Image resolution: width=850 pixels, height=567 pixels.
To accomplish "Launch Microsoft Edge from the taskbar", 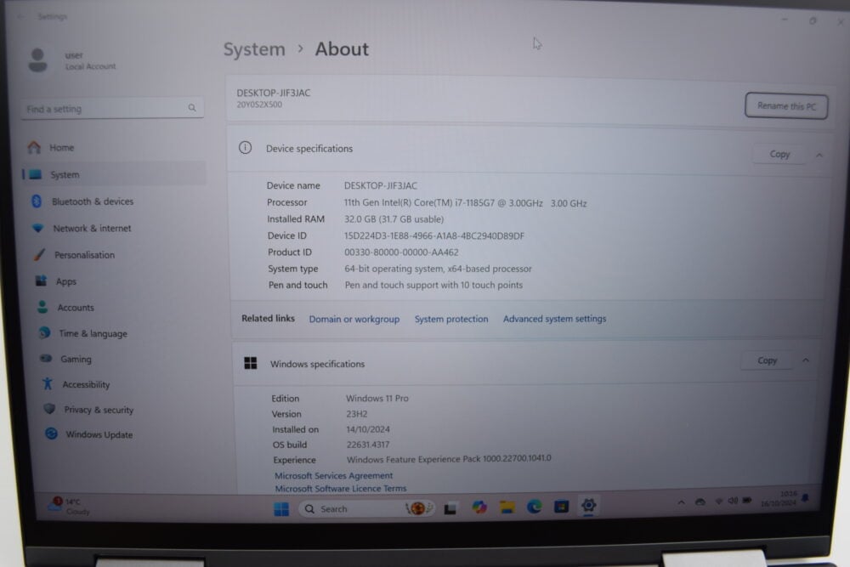I will point(535,507).
